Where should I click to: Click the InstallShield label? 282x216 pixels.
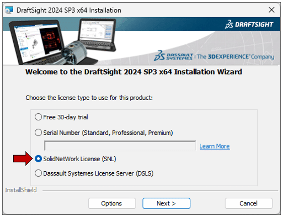(21, 190)
